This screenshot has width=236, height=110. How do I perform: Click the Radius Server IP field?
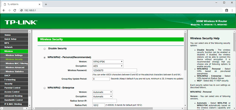pos(105,101)
